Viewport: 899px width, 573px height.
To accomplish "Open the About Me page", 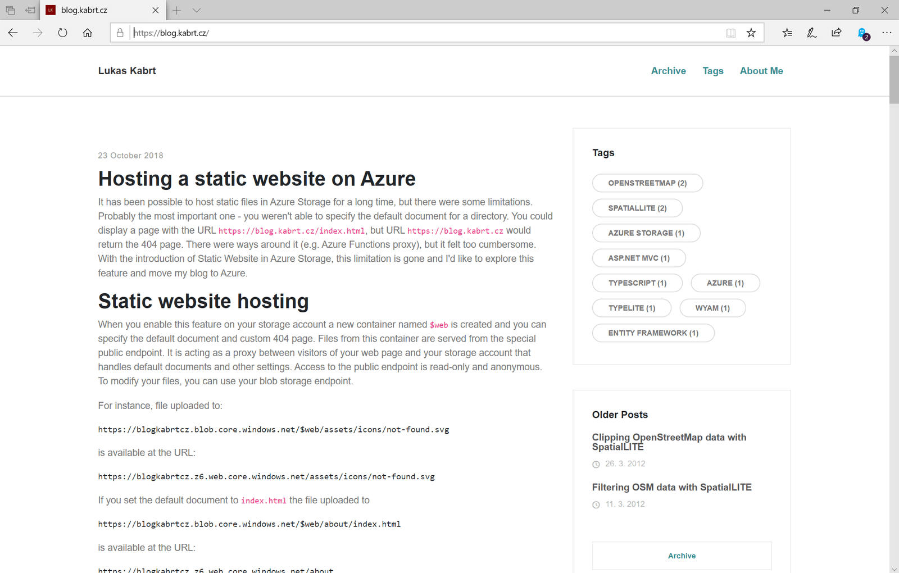I will (x=761, y=71).
